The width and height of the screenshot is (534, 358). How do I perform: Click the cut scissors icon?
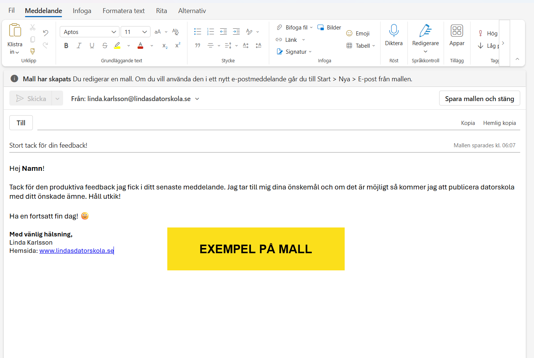tap(32, 28)
